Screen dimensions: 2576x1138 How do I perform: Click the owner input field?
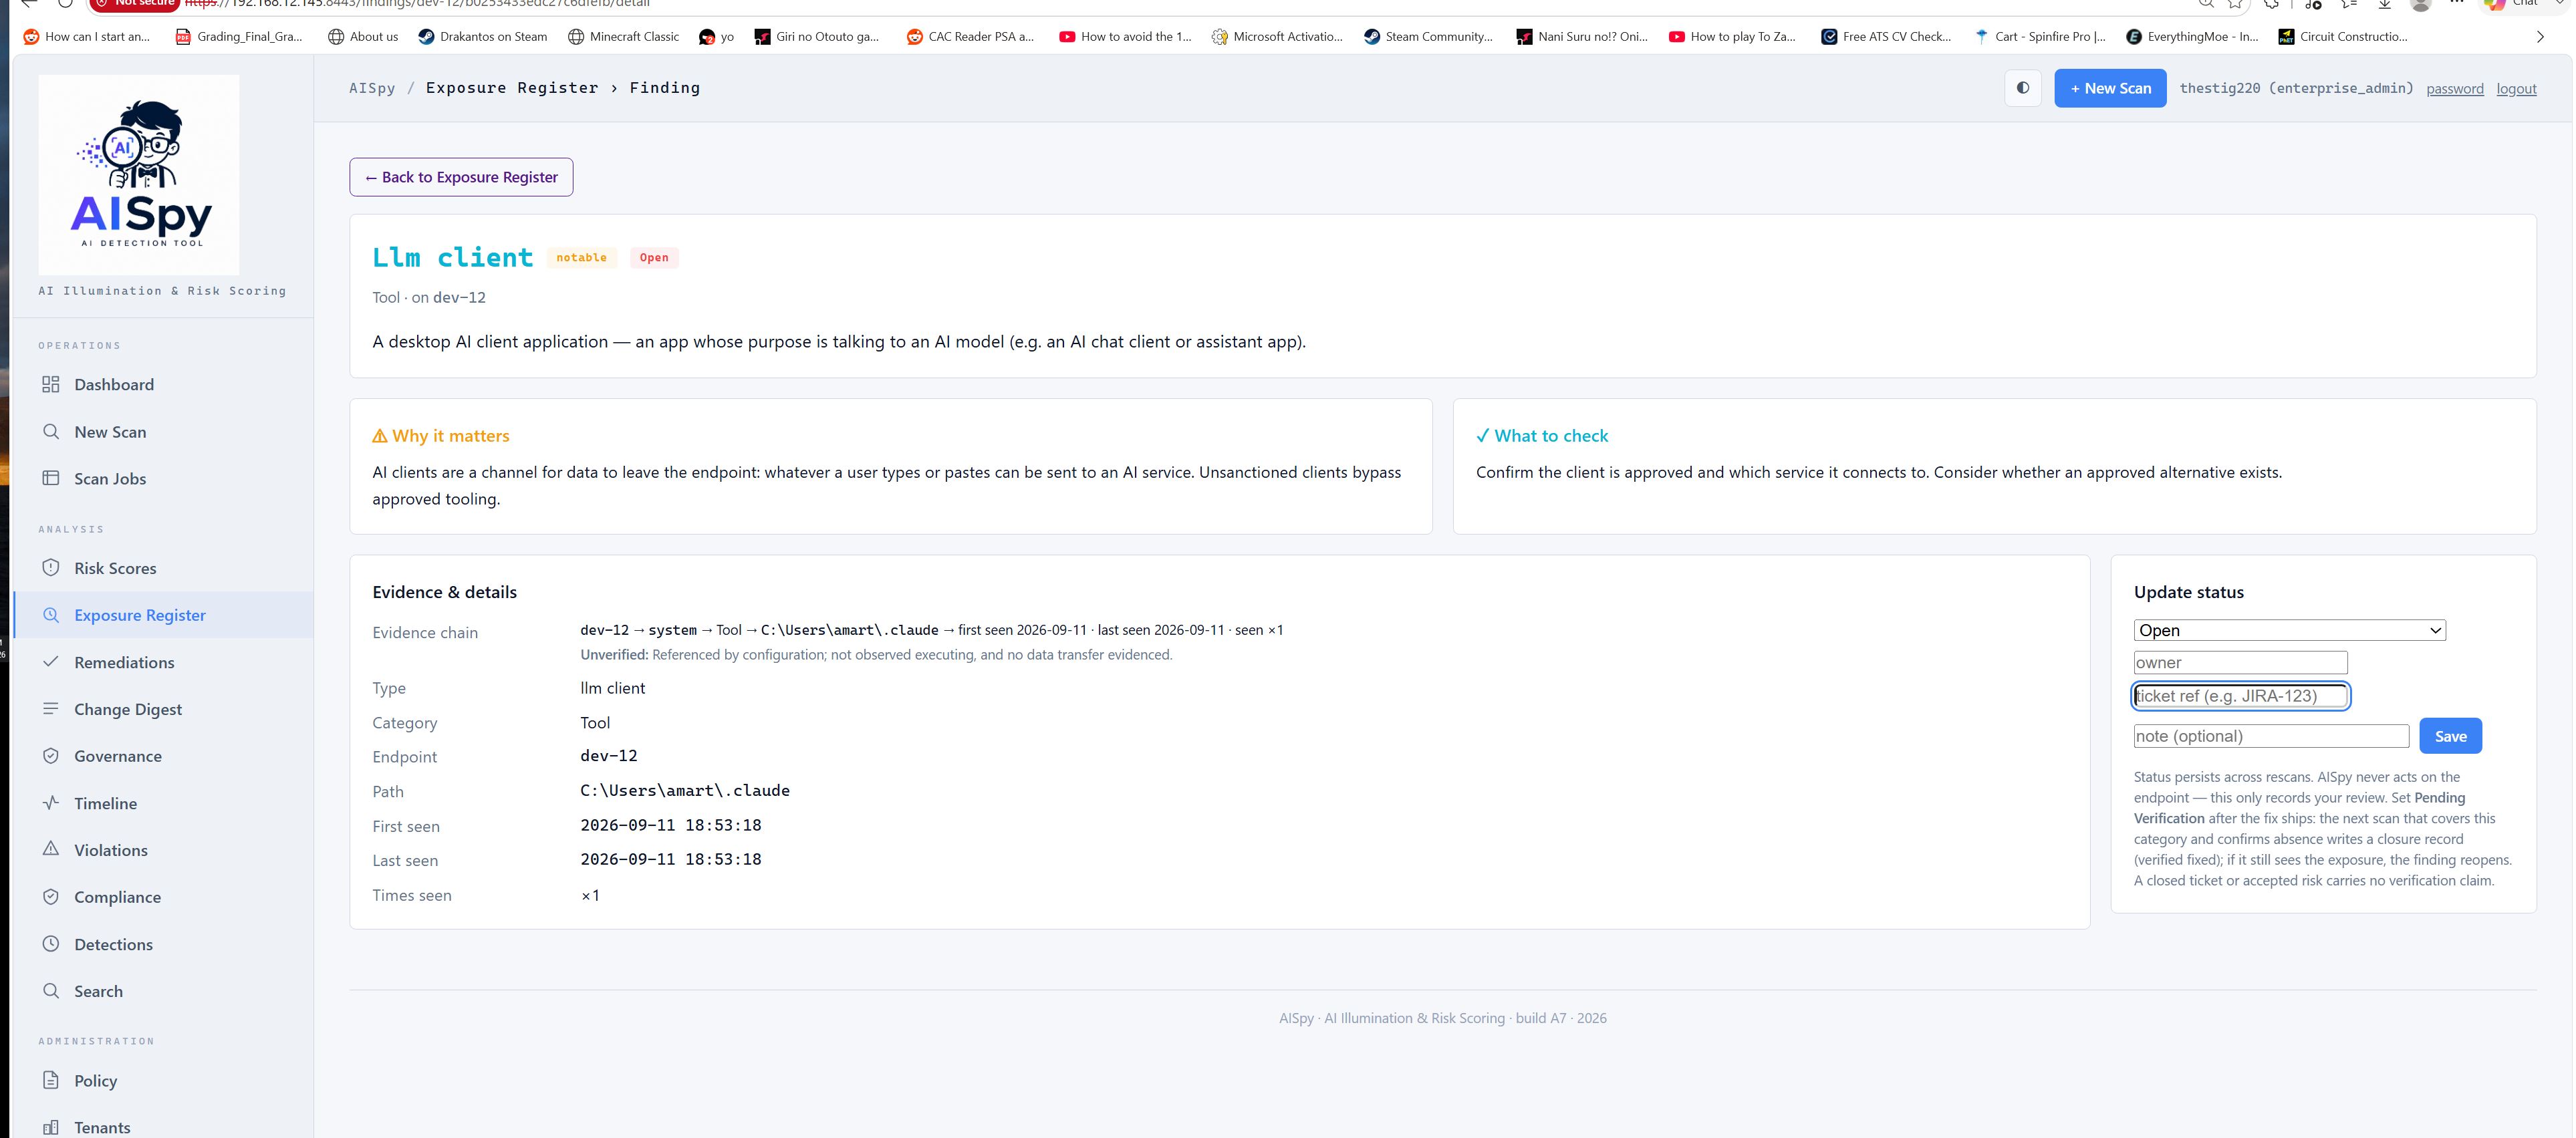pos(2240,662)
